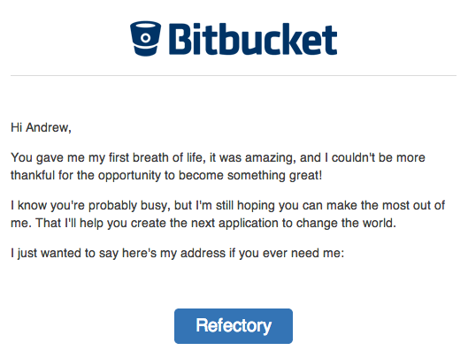Select the name 'Andrew' in the greeting
Image resolution: width=468 pixels, height=358 pixels.
[x=49, y=127]
